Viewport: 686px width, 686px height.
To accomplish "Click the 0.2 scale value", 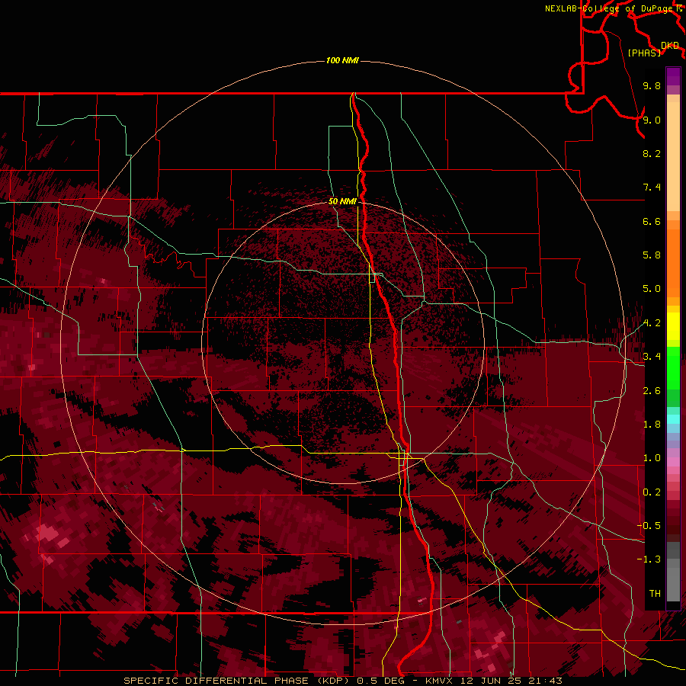I will click(652, 492).
